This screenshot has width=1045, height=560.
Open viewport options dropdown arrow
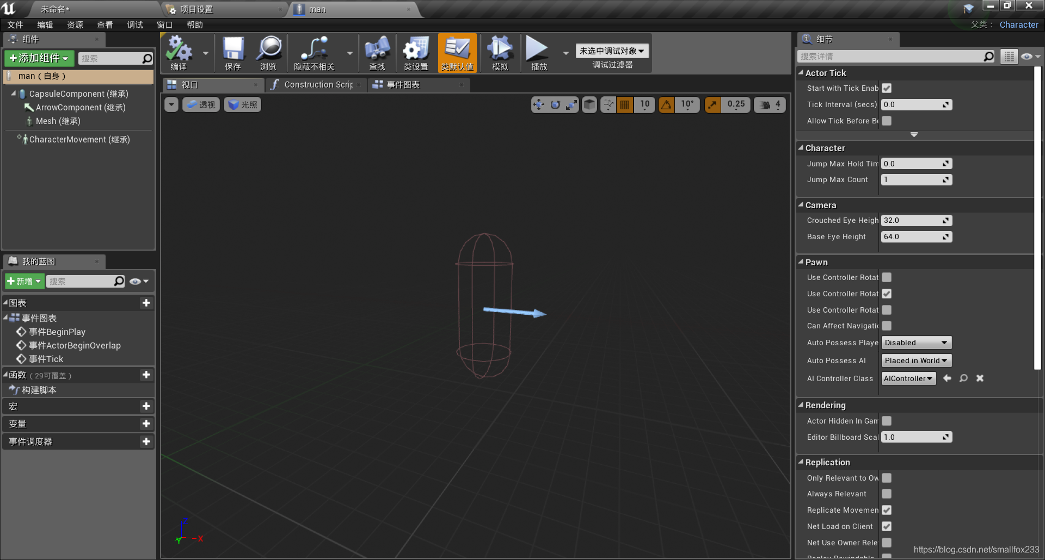tap(171, 104)
